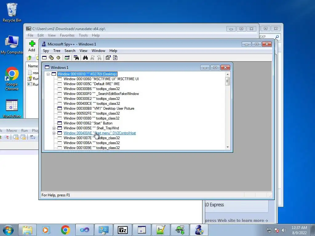Open the Processes view gears icon
This screenshot has height=236, width=315.
[51, 58]
